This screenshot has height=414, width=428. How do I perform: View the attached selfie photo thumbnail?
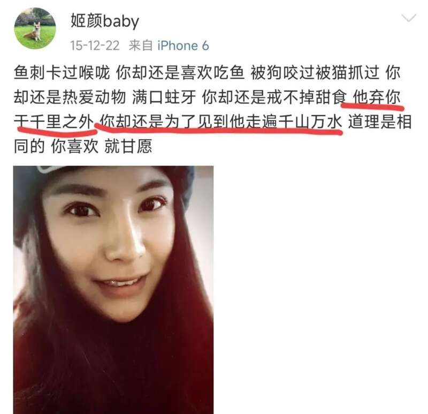113,290
